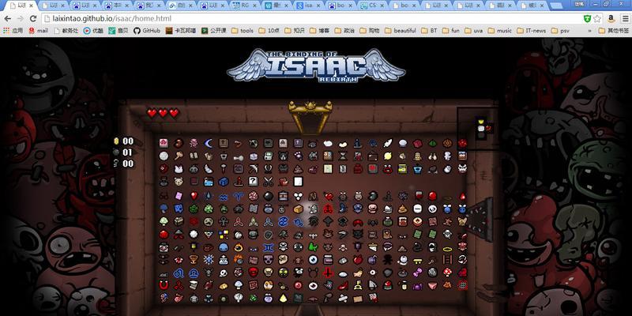Select the black bomb item
Image resolution: width=632 pixels, height=316 pixels.
268,196
